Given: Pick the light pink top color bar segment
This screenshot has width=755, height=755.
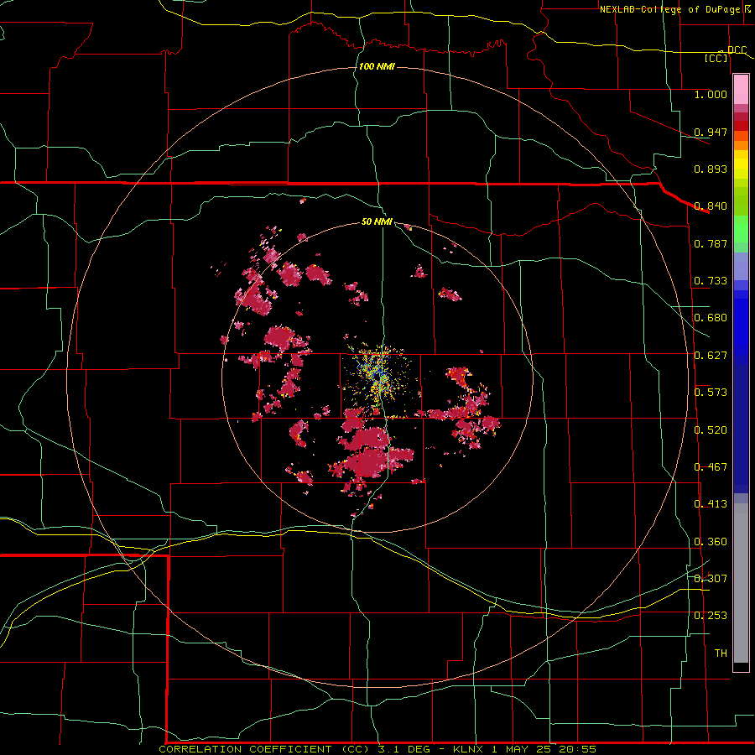Looking at the screenshot, I should 741,90.
